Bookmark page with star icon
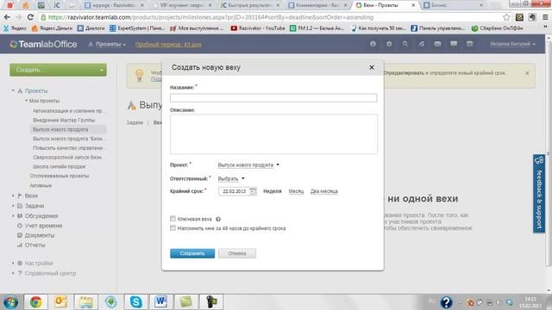552x310 pixels. [x=506, y=17]
